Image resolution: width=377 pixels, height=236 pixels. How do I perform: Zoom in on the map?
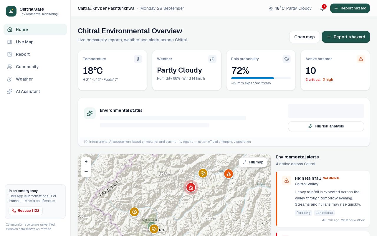tap(86, 162)
